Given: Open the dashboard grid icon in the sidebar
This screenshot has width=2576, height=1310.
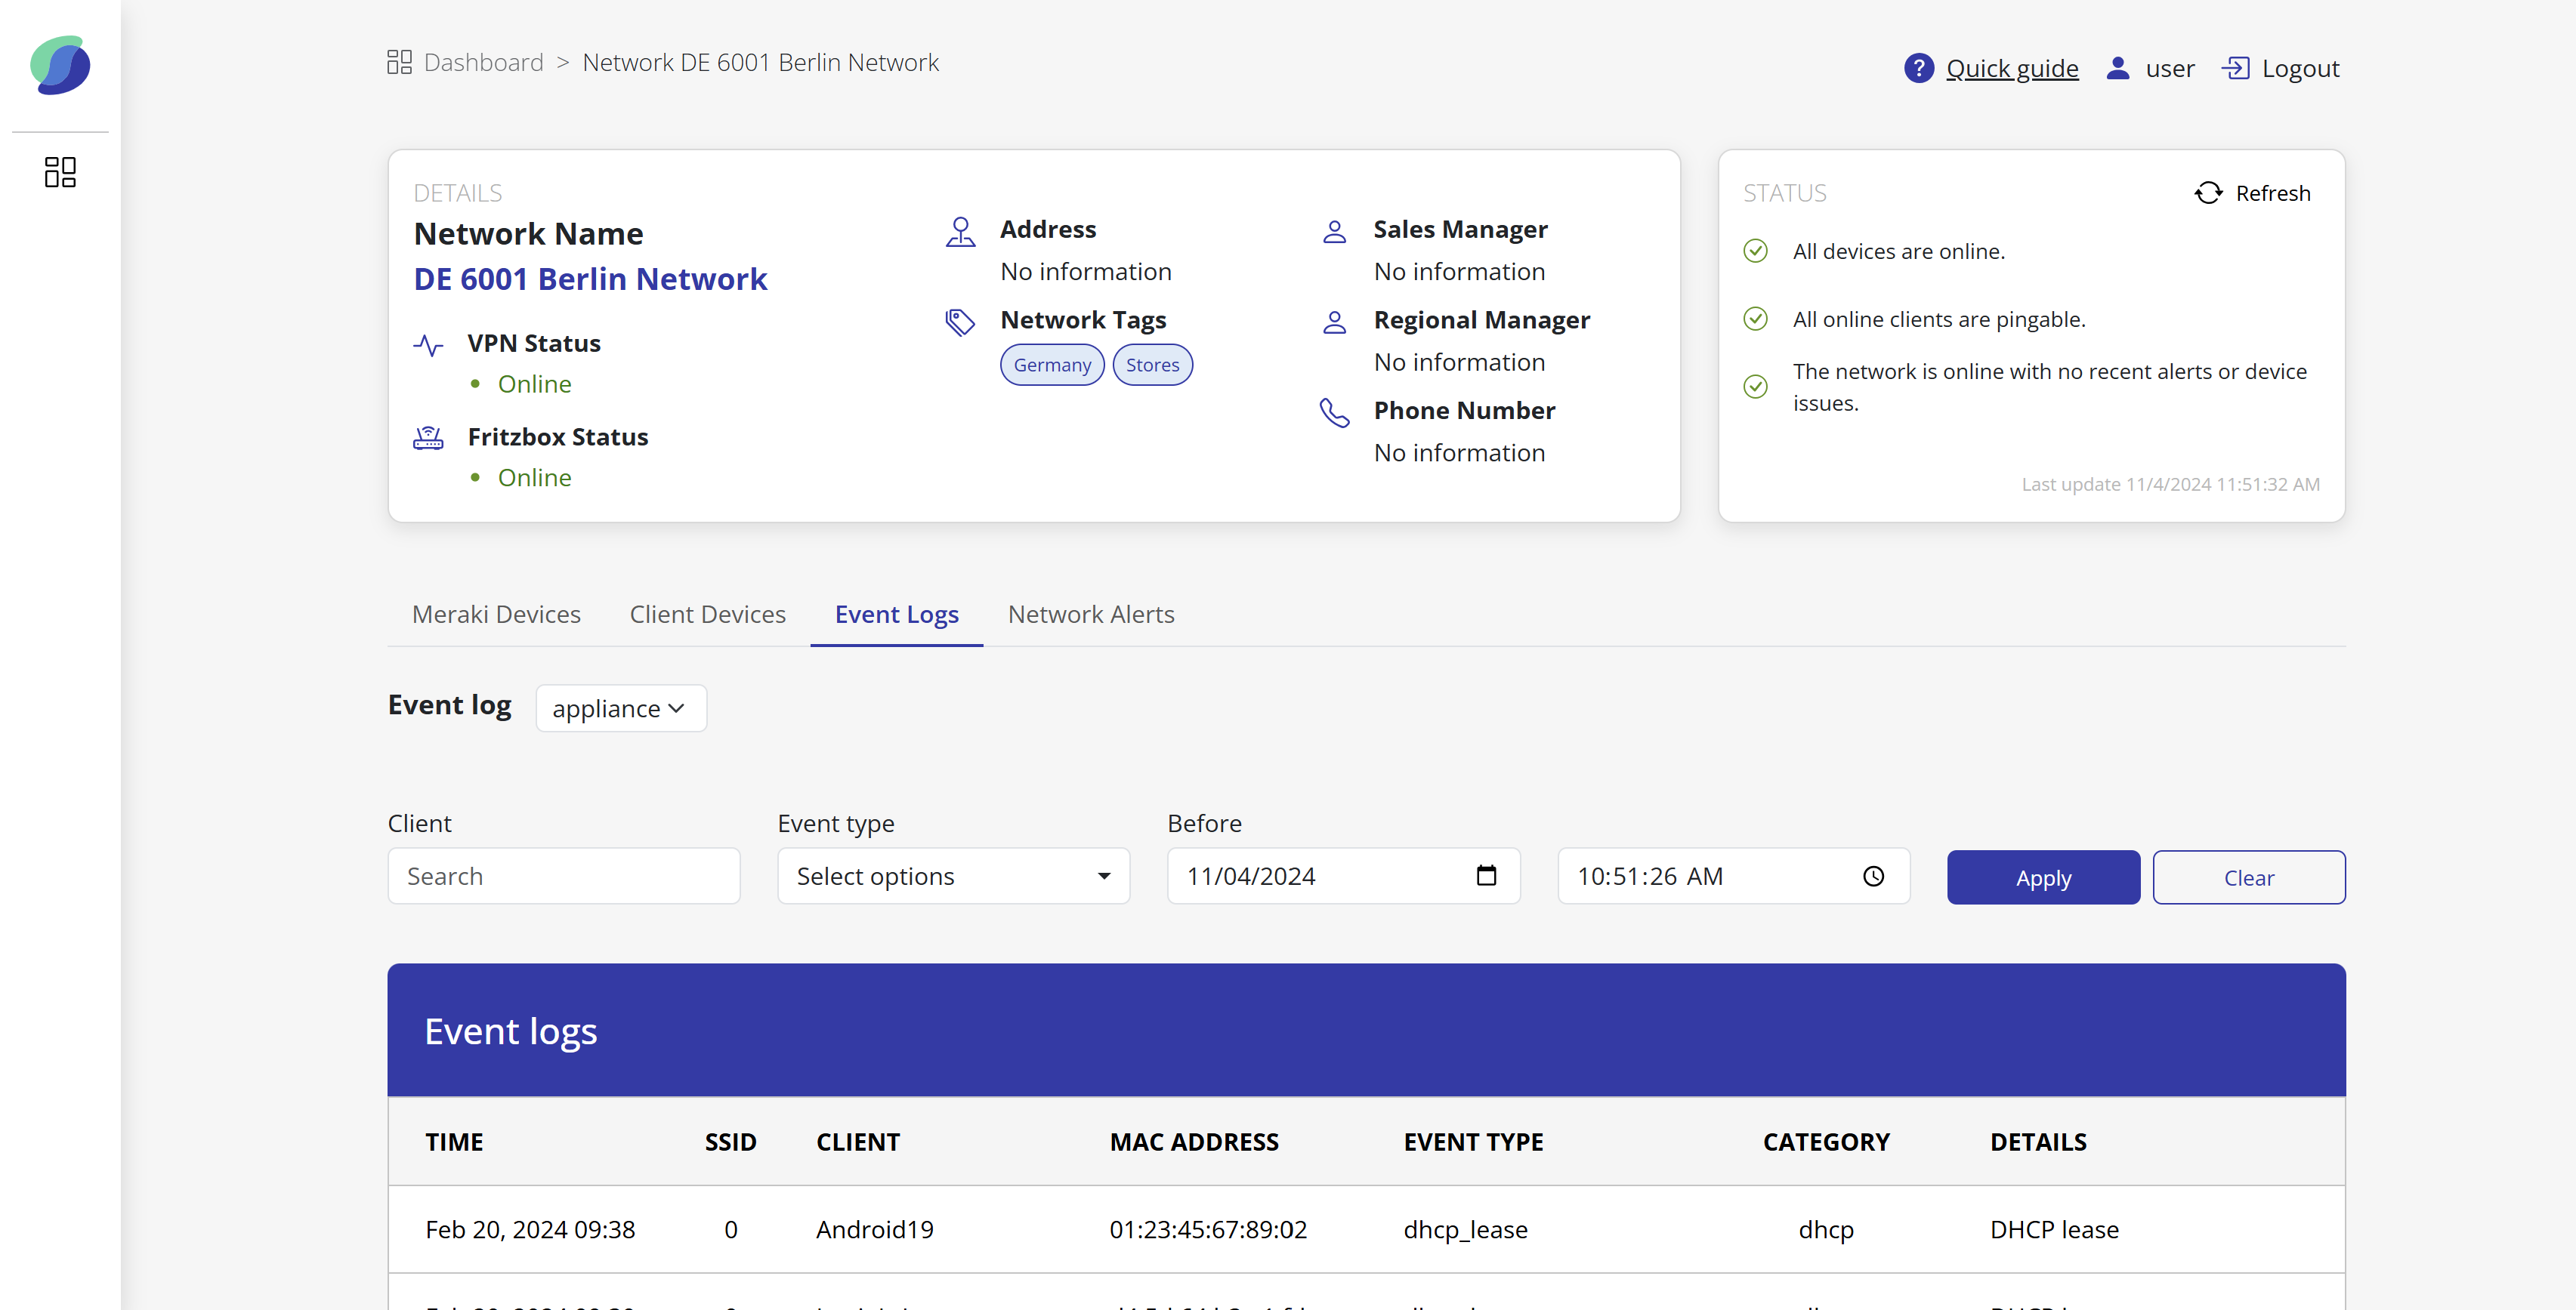Looking at the screenshot, I should [x=60, y=172].
